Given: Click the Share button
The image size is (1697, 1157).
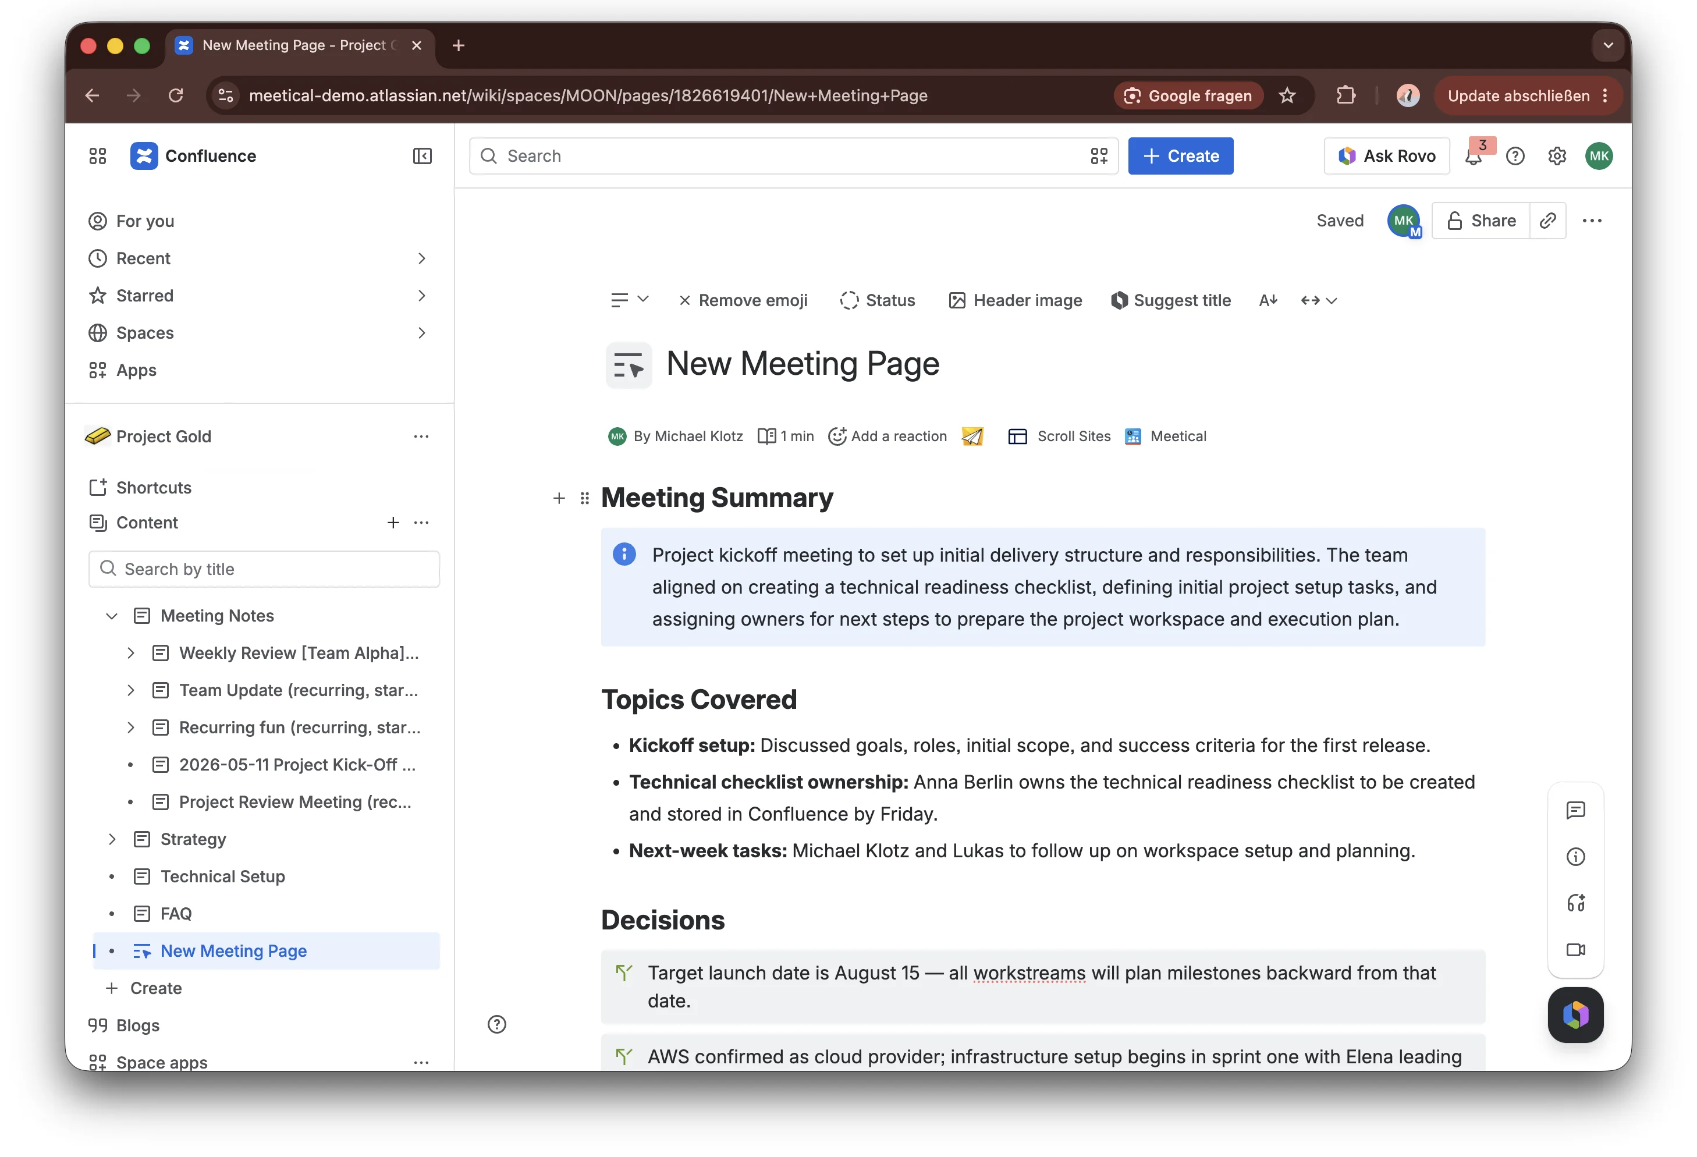Looking at the screenshot, I should coord(1481,221).
